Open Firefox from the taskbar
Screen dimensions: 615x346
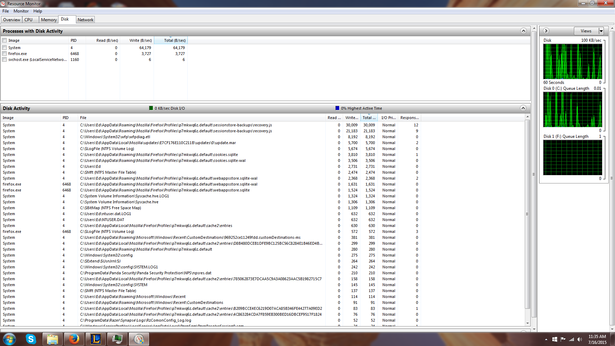point(74,339)
